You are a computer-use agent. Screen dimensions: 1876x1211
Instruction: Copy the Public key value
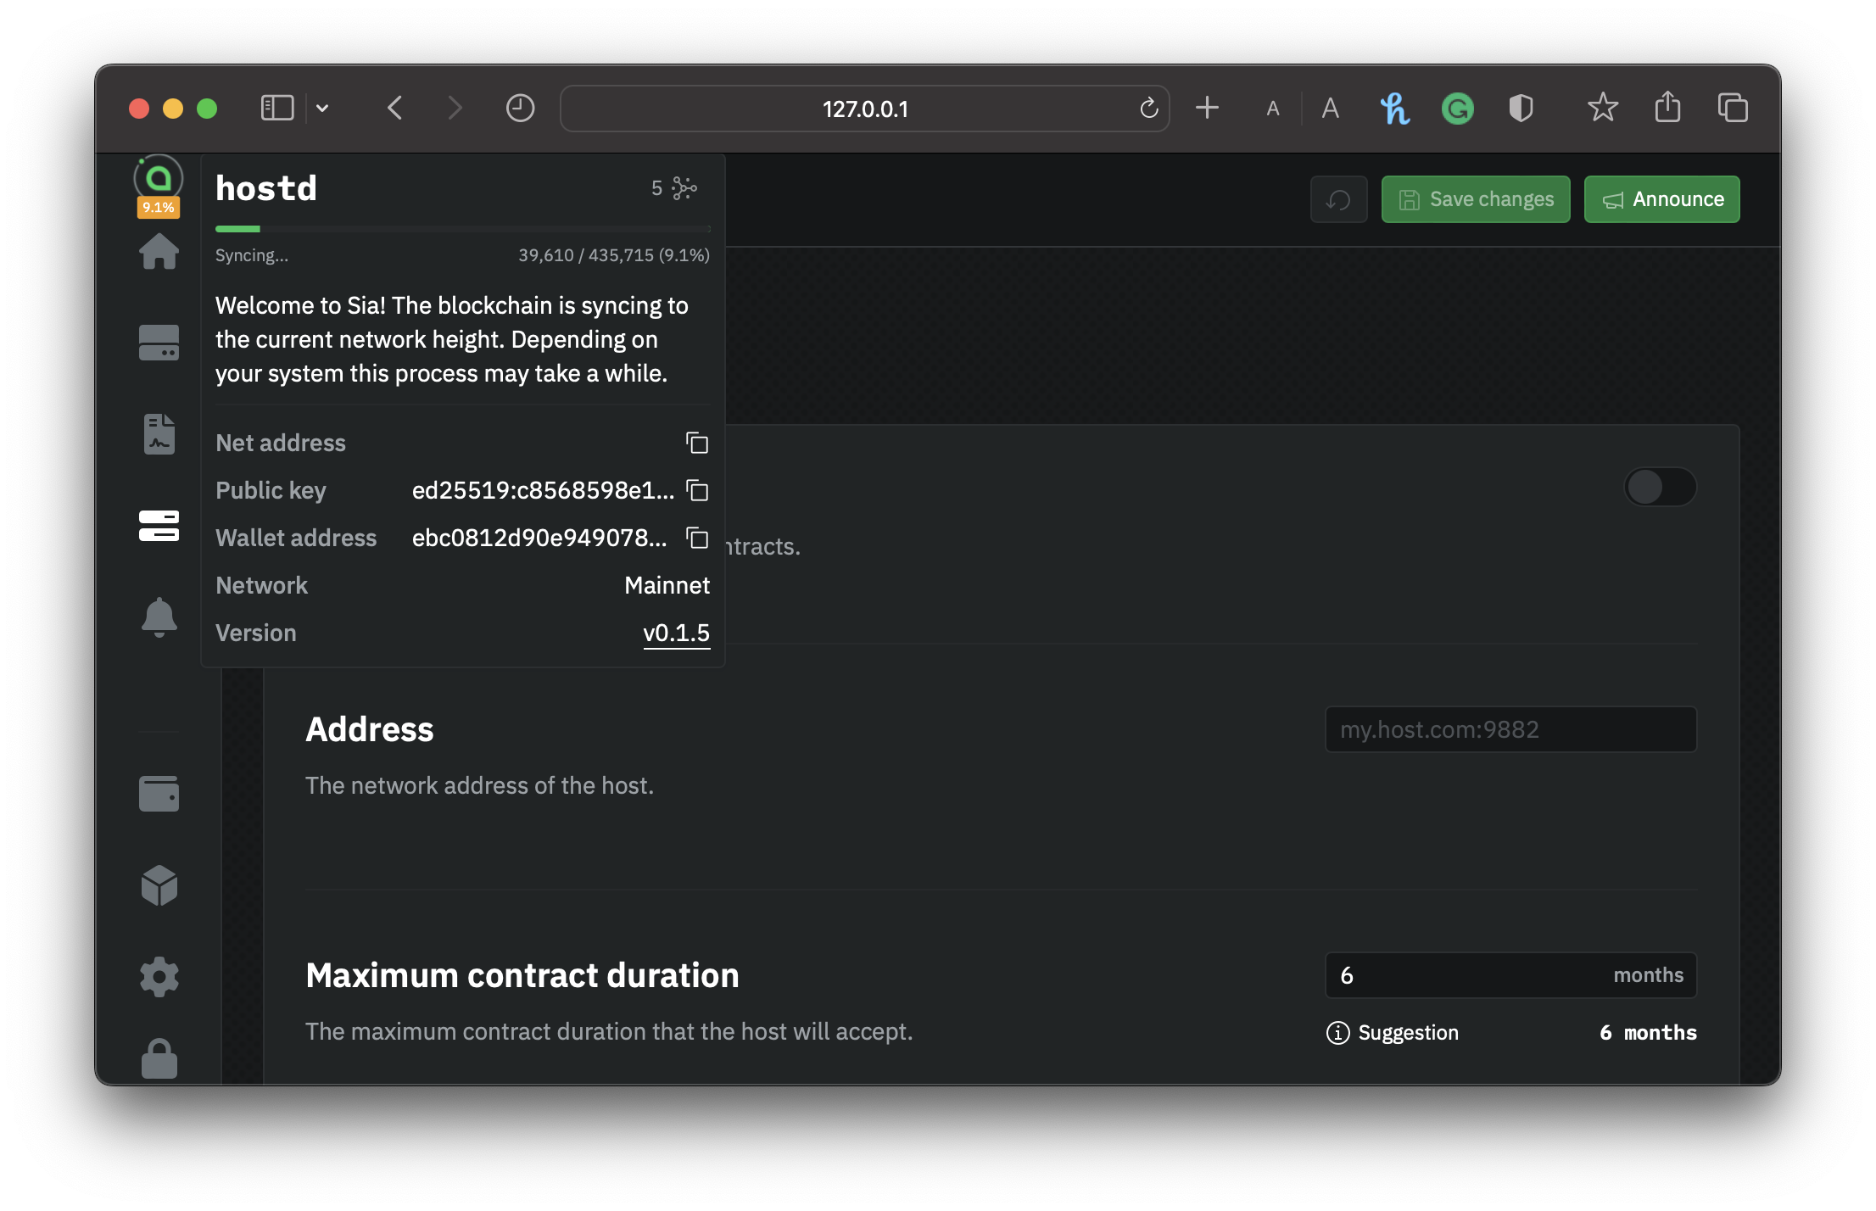point(697,490)
